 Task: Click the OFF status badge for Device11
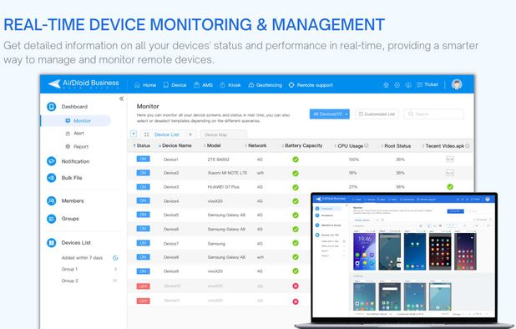[143, 301]
